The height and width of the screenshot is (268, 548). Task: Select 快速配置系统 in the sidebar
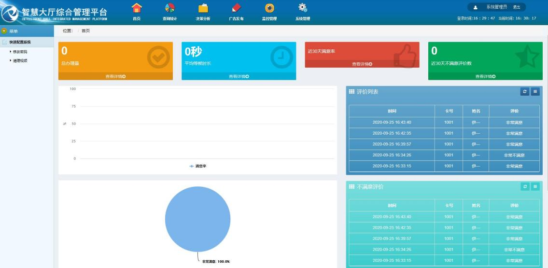point(19,42)
